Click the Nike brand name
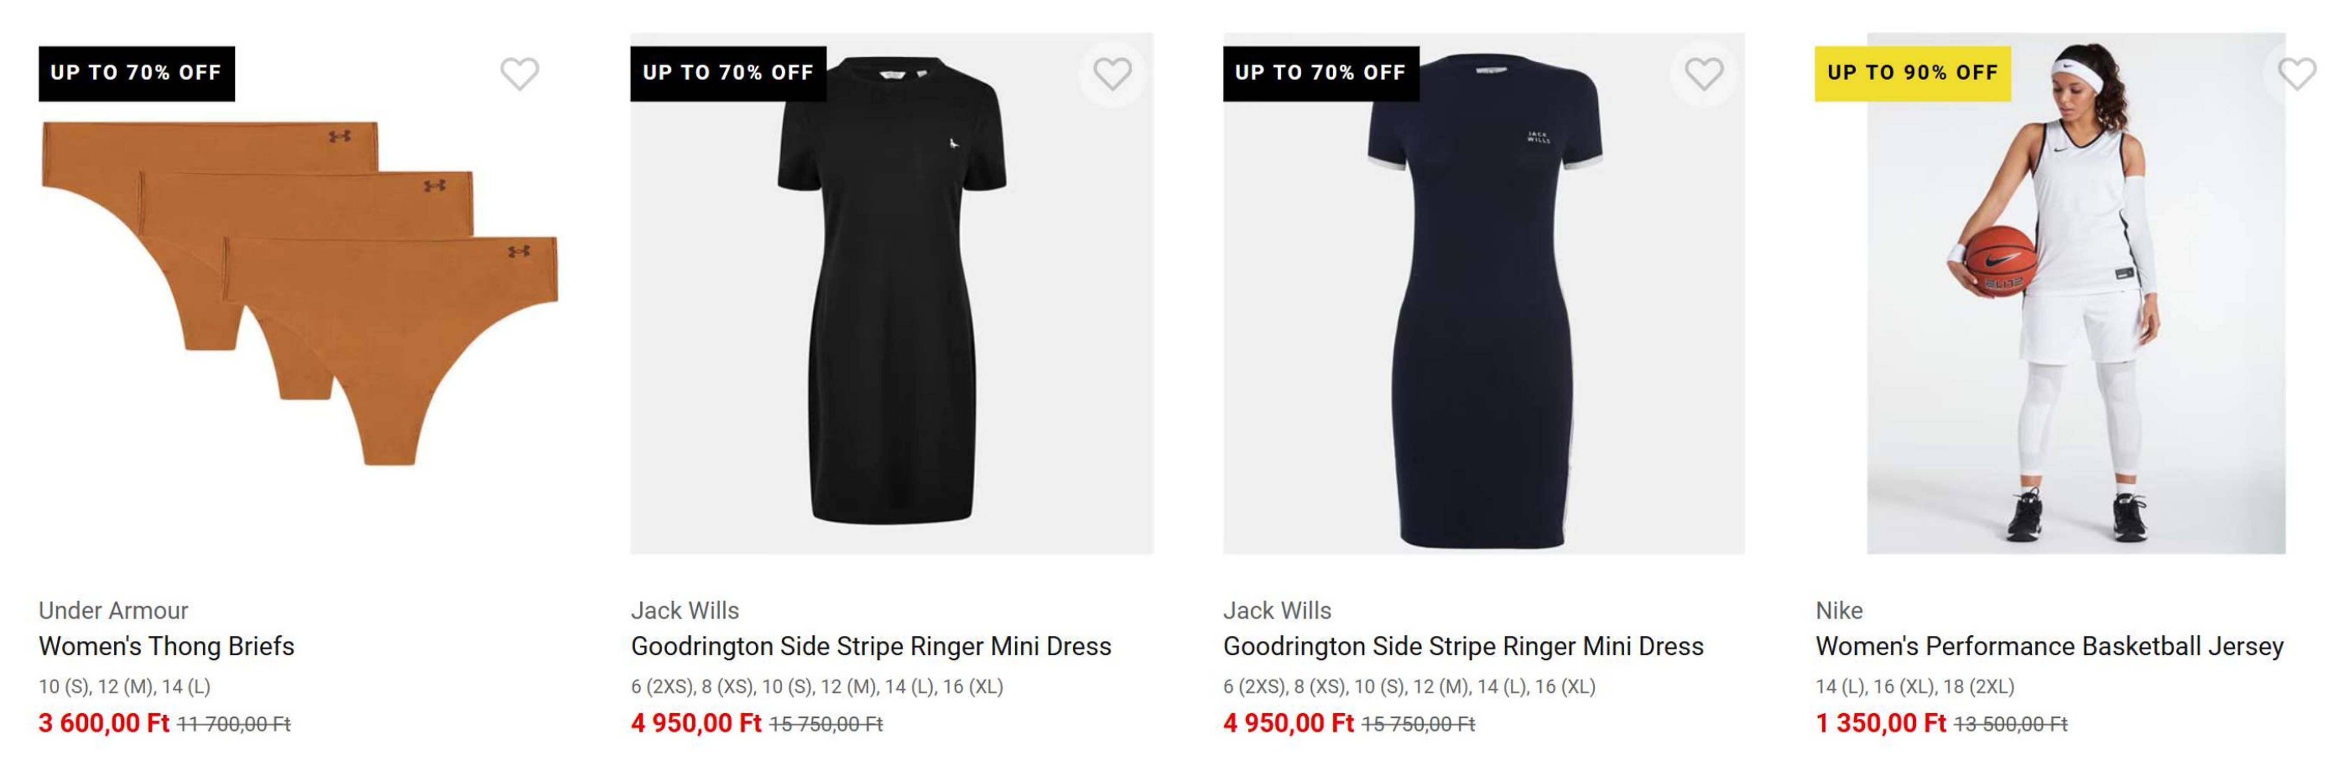 coord(1838,610)
